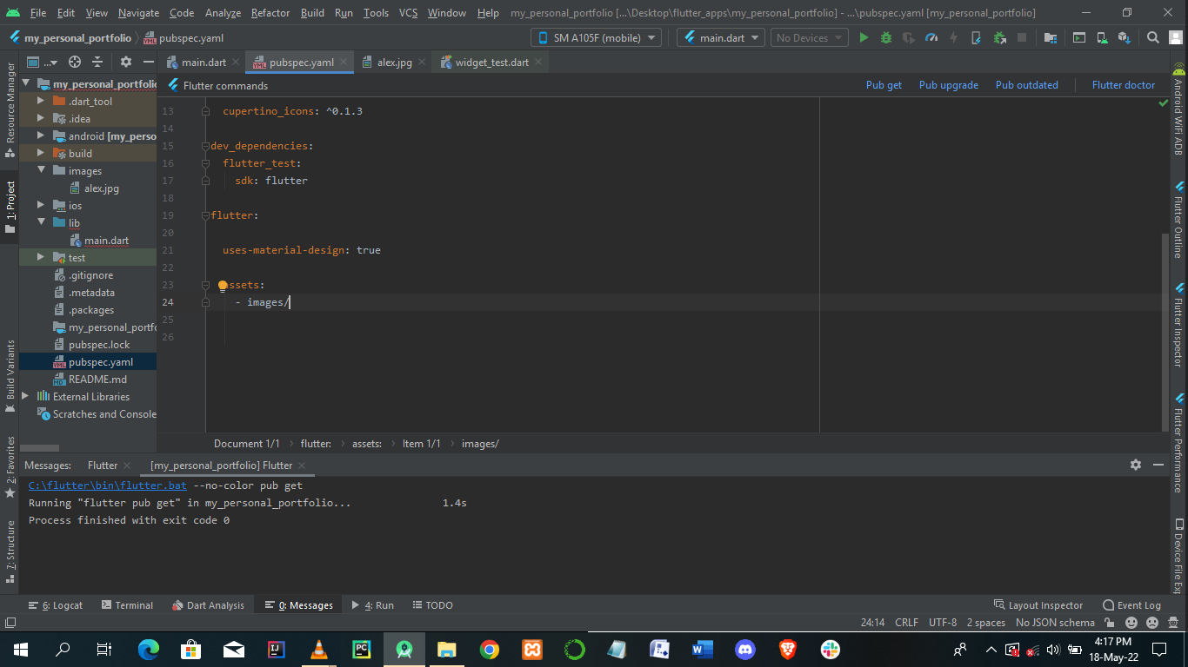Open Messages panel settings gear
1188x667 pixels.
click(x=1136, y=465)
